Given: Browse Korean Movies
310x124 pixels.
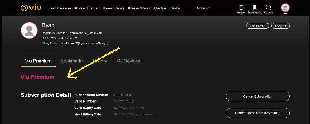Looking at the screenshot, I should click(x=139, y=8).
